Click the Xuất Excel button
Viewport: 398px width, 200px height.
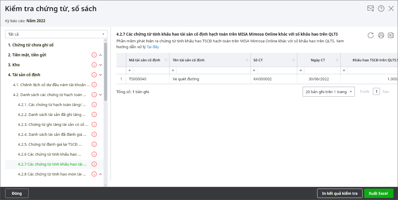[x=378, y=193]
